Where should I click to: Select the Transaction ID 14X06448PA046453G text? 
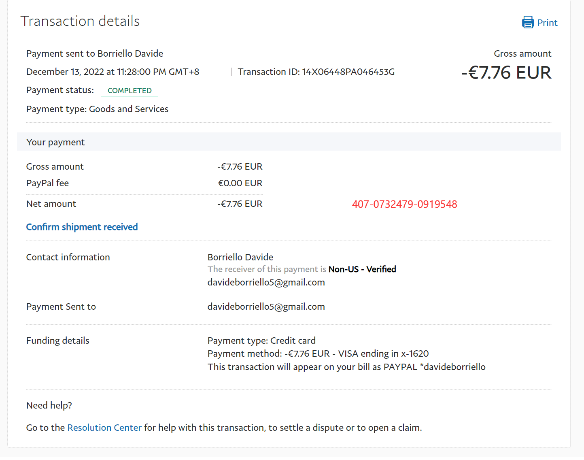click(x=316, y=72)
